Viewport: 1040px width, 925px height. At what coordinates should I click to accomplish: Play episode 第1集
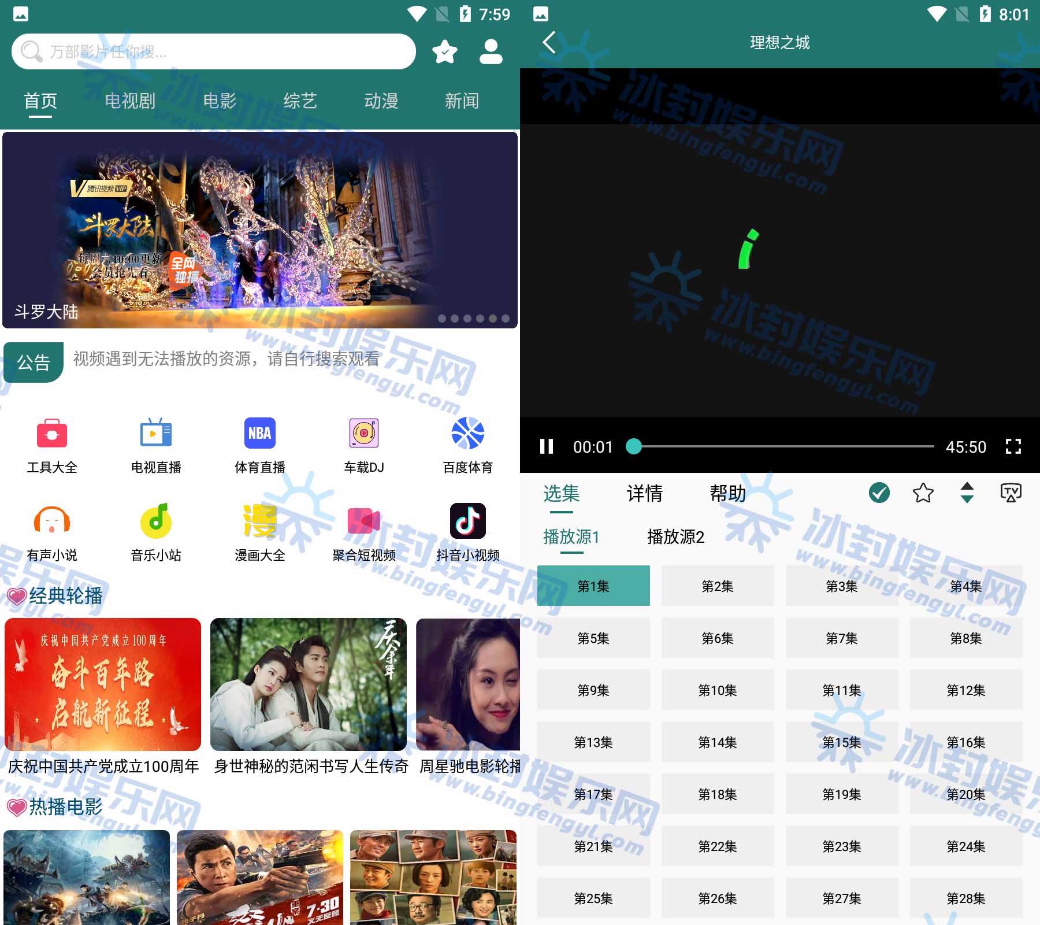click(593, 586)
